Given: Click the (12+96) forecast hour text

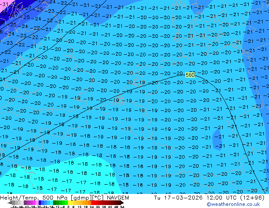Looking at the screenshot, I should coord(252,198).
